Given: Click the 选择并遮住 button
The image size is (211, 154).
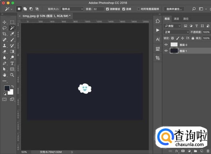Looking at the screenshot, I should point(174,9).
